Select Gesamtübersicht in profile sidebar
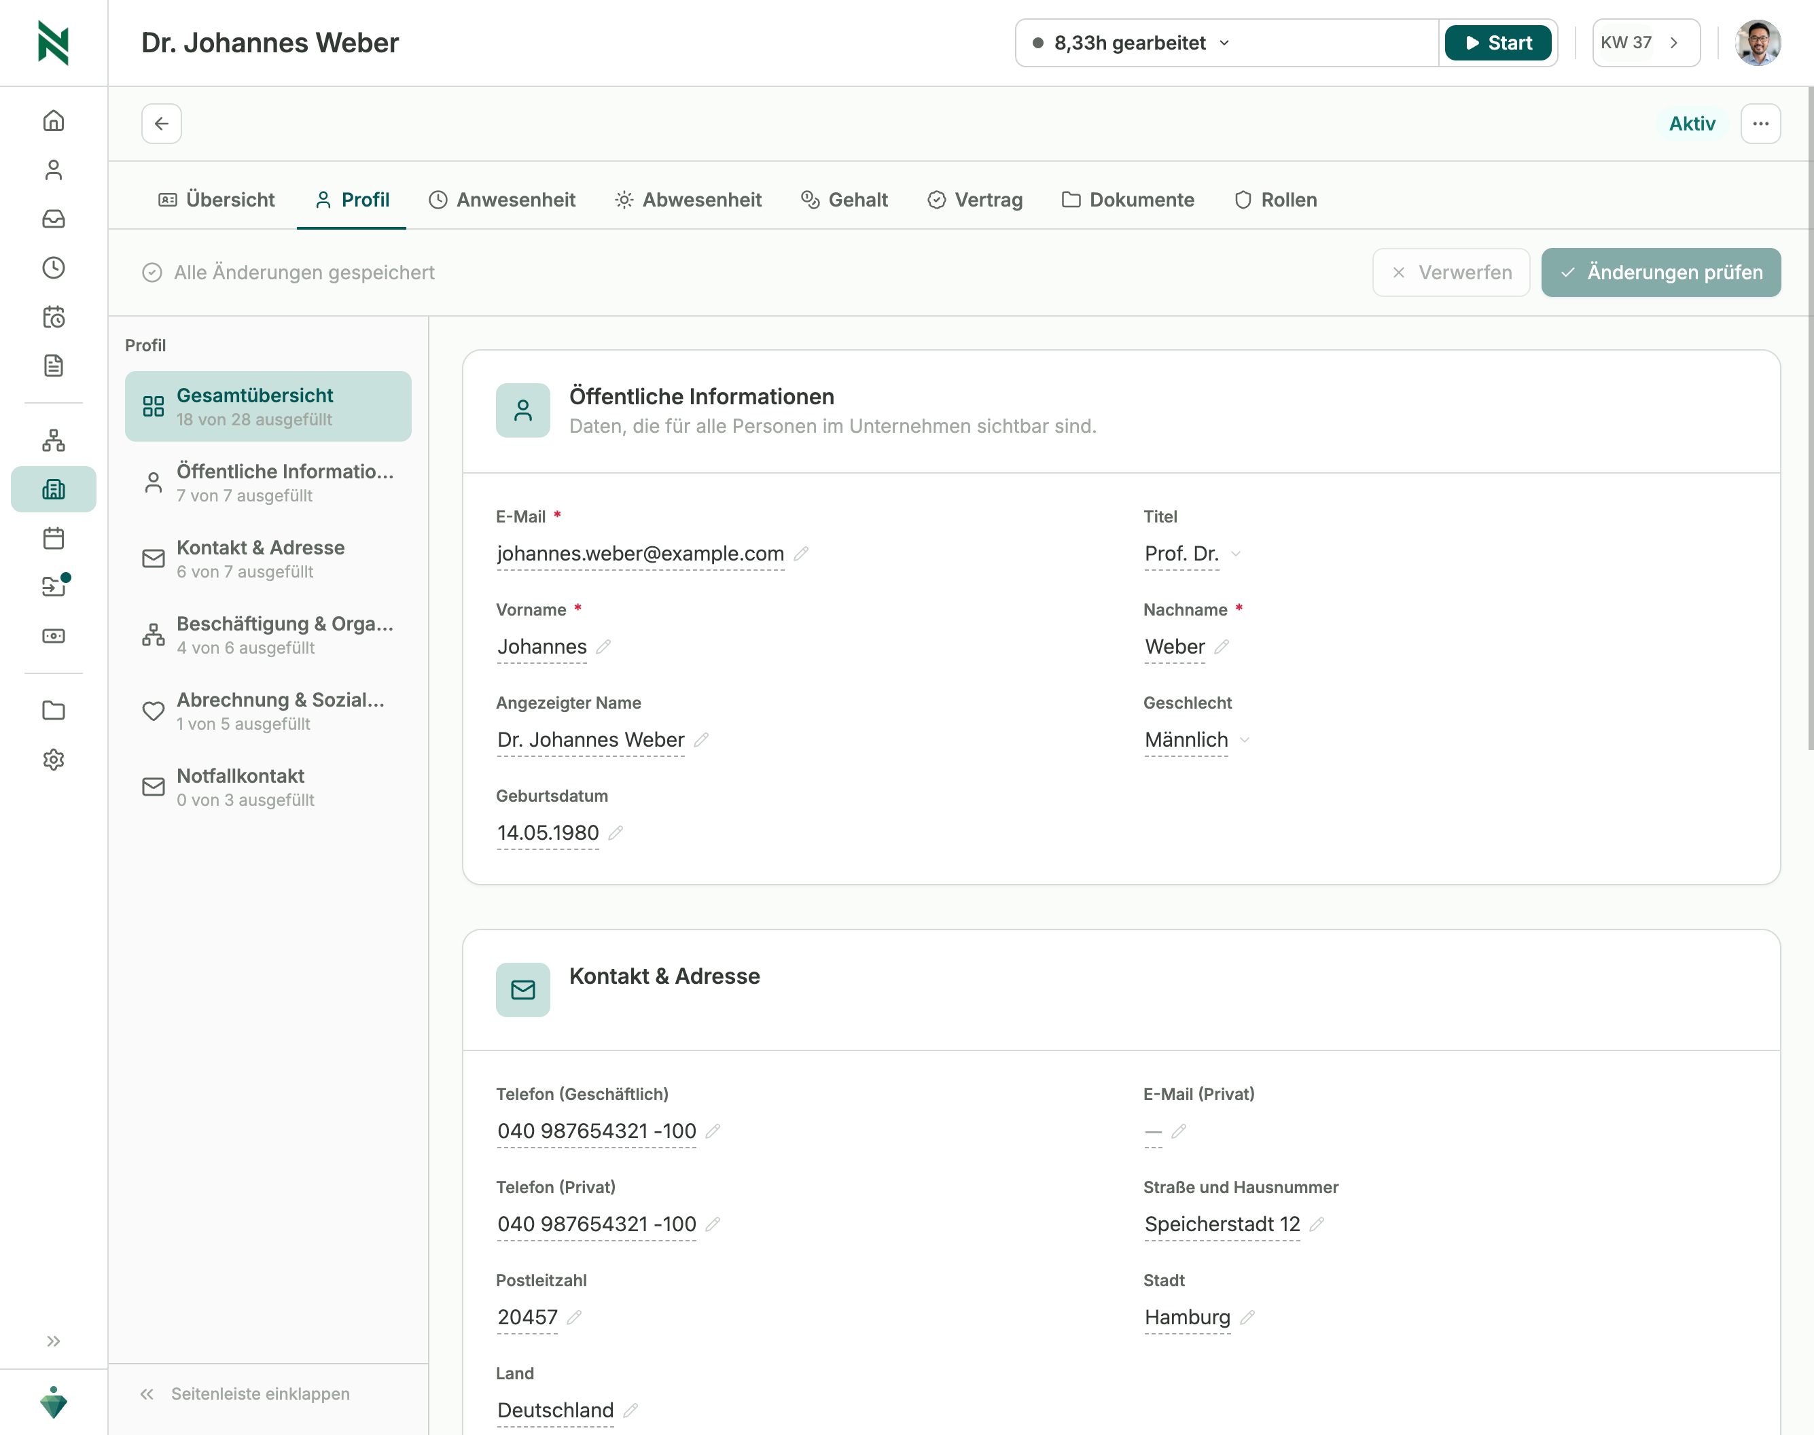Screen dimensions: 1814x1435 click(x=268, y=406)
